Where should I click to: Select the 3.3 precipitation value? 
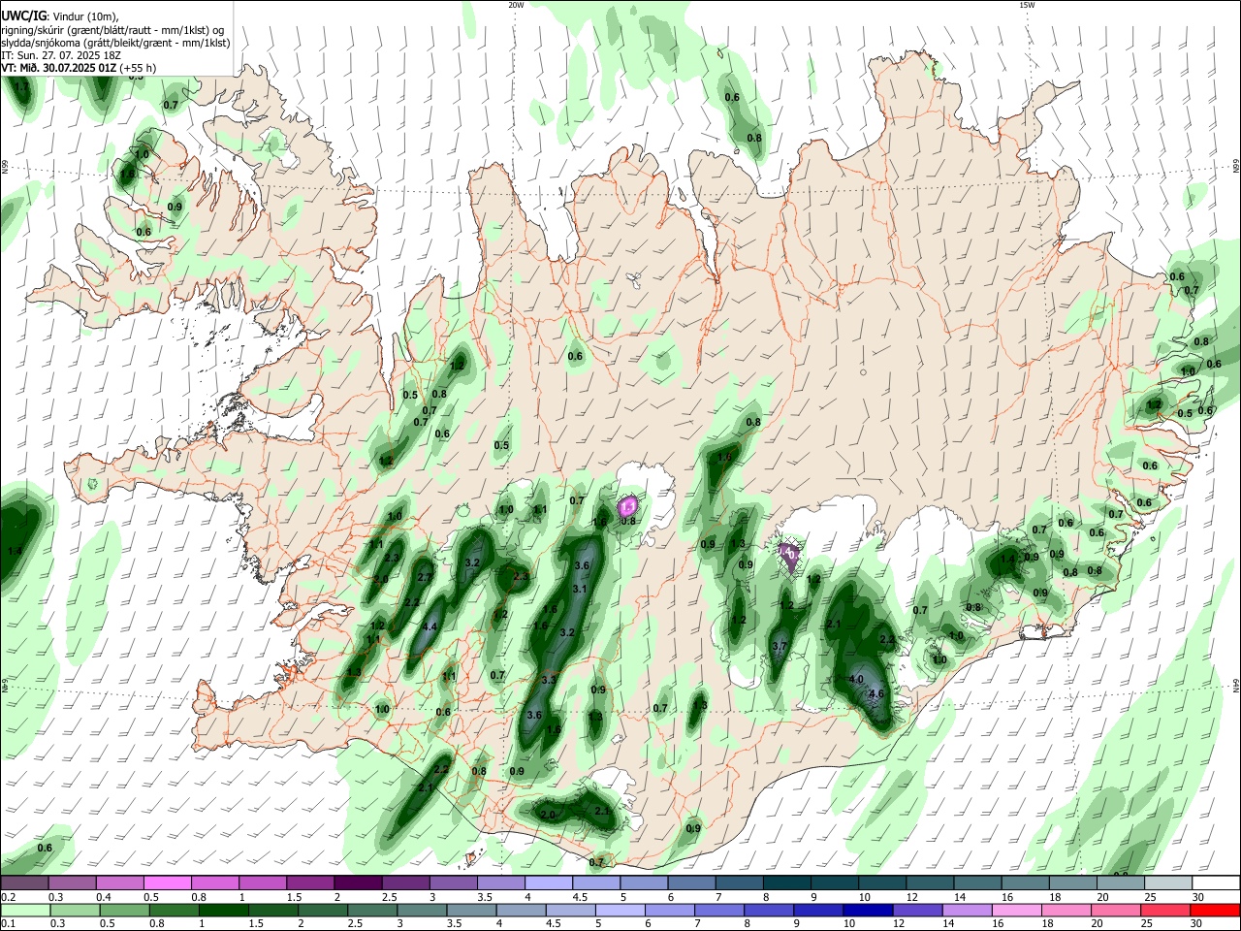tap(549, 680)
